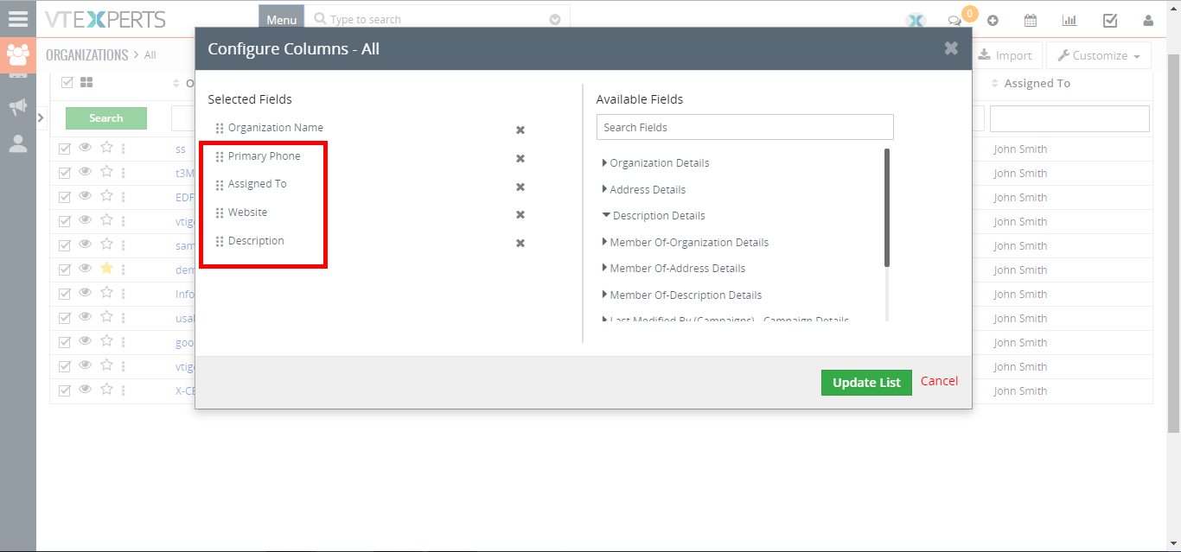Viewport: 1181px width, 552px height.
Task: Toggle the checkbox on the goo row
Action: click(x=65, y=342)
